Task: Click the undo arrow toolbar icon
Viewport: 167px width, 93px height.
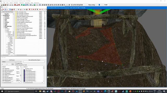Action: click(x=10, y=5)
